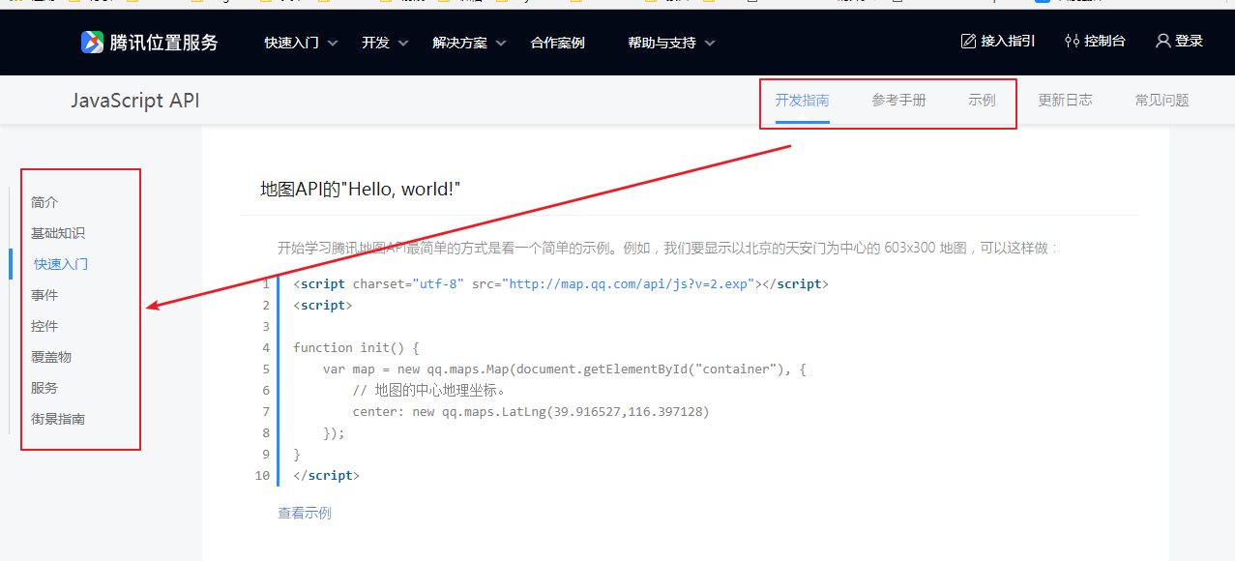Switch to the 参考手册 tab
The height and width of the screenshot is (561, 1235).
point(898,100)
